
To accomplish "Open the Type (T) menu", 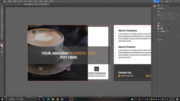I will click(x=25, y=1).
